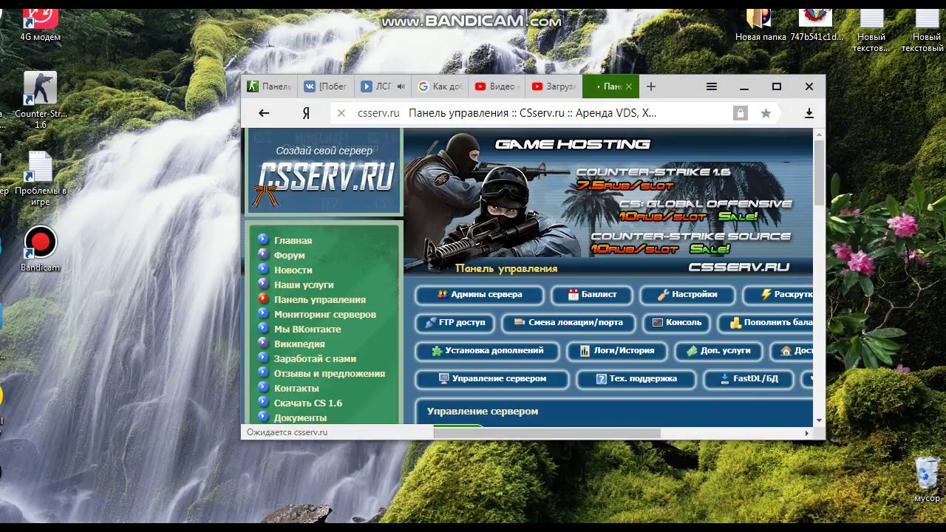This screenshot has height=532, width=946.
Task: Open the FTP доступ button
Action: click(x=455, y=323)
